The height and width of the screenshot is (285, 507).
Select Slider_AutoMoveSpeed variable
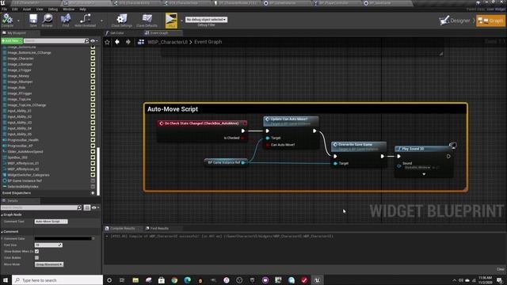coord(25,151)
